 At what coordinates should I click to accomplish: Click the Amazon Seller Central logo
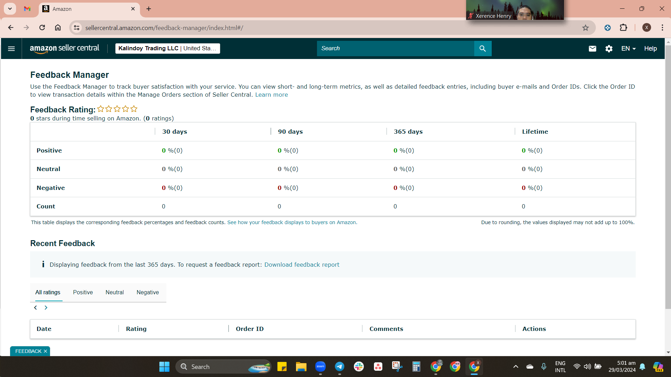click(x=65, y=49)
